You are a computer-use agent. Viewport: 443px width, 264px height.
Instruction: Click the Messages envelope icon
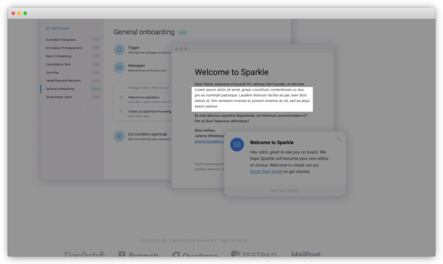pyautogui.click(x=119, y=68)
